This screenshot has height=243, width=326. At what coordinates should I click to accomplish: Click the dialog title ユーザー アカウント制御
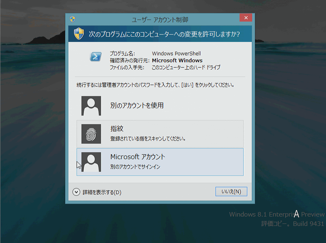point(160,20)
